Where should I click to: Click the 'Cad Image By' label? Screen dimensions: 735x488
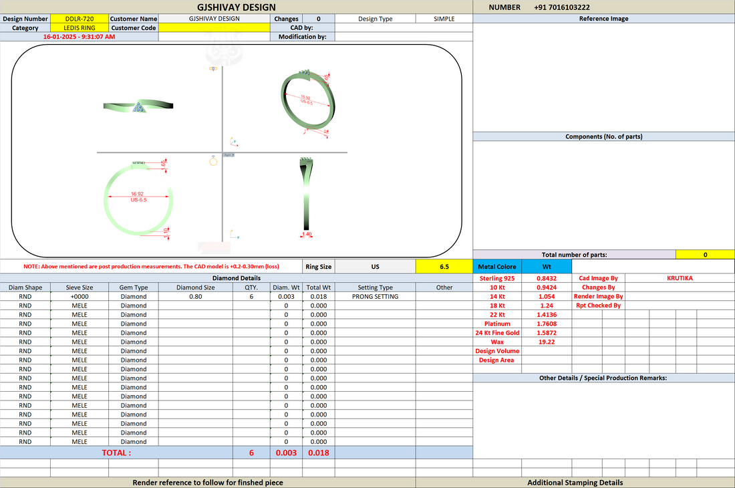click(598, 278)
